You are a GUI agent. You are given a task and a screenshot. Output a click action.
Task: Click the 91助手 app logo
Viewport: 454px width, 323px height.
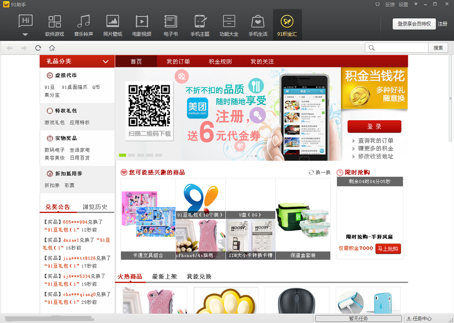coord(6,4)
